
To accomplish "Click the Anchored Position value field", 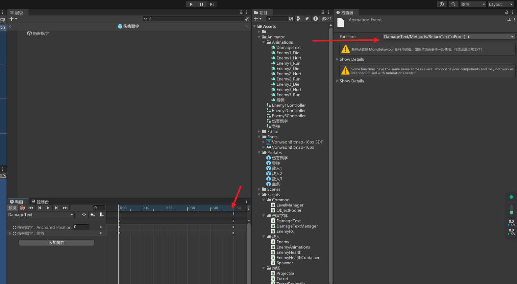I will pyautogui.click(x=81, y=227).
